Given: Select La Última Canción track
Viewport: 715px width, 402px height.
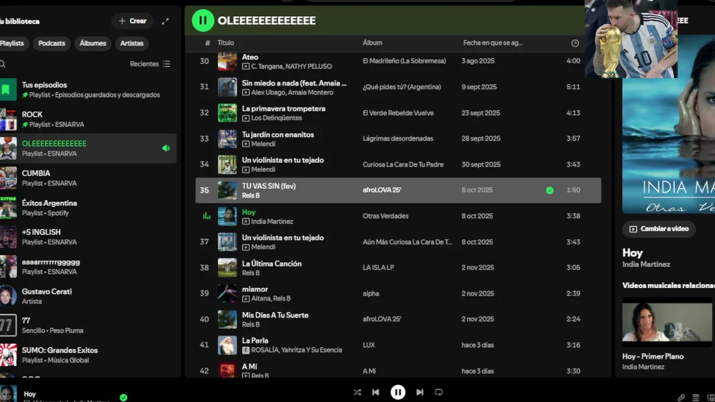Looking at the screenshot, I should (271, 264).
